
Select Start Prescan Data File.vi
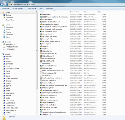pos(50,107)
